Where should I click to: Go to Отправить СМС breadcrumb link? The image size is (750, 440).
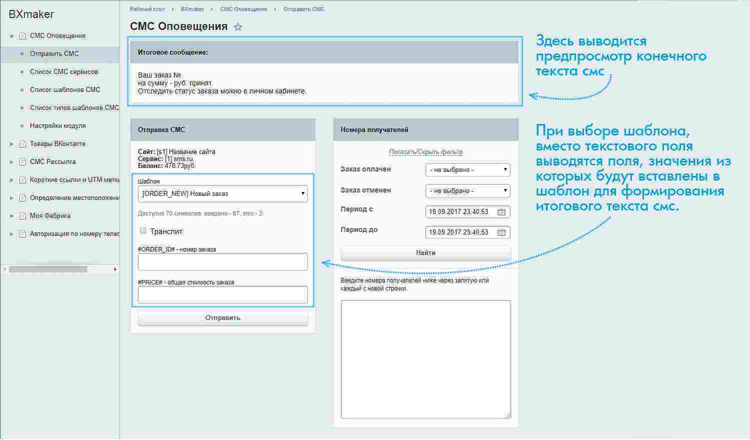(304, 9)
